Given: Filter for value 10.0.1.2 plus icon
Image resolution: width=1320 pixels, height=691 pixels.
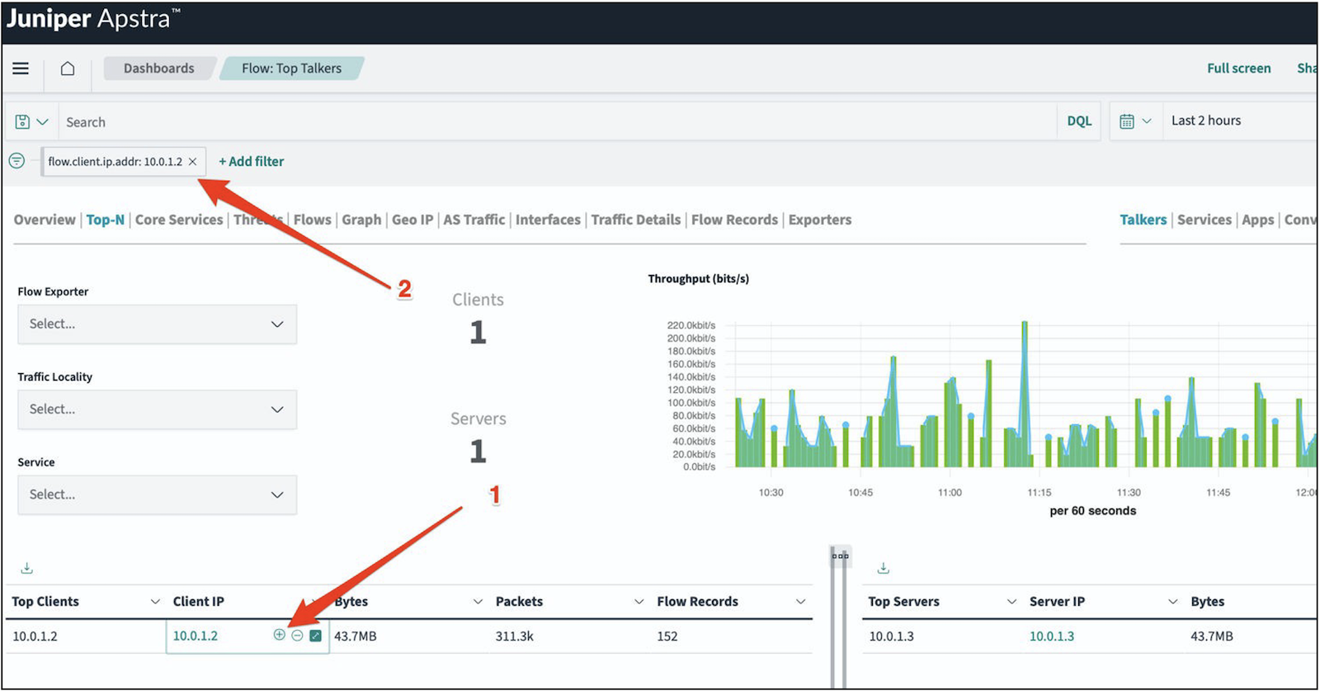Looking at the screenshot, I should 279,635.
